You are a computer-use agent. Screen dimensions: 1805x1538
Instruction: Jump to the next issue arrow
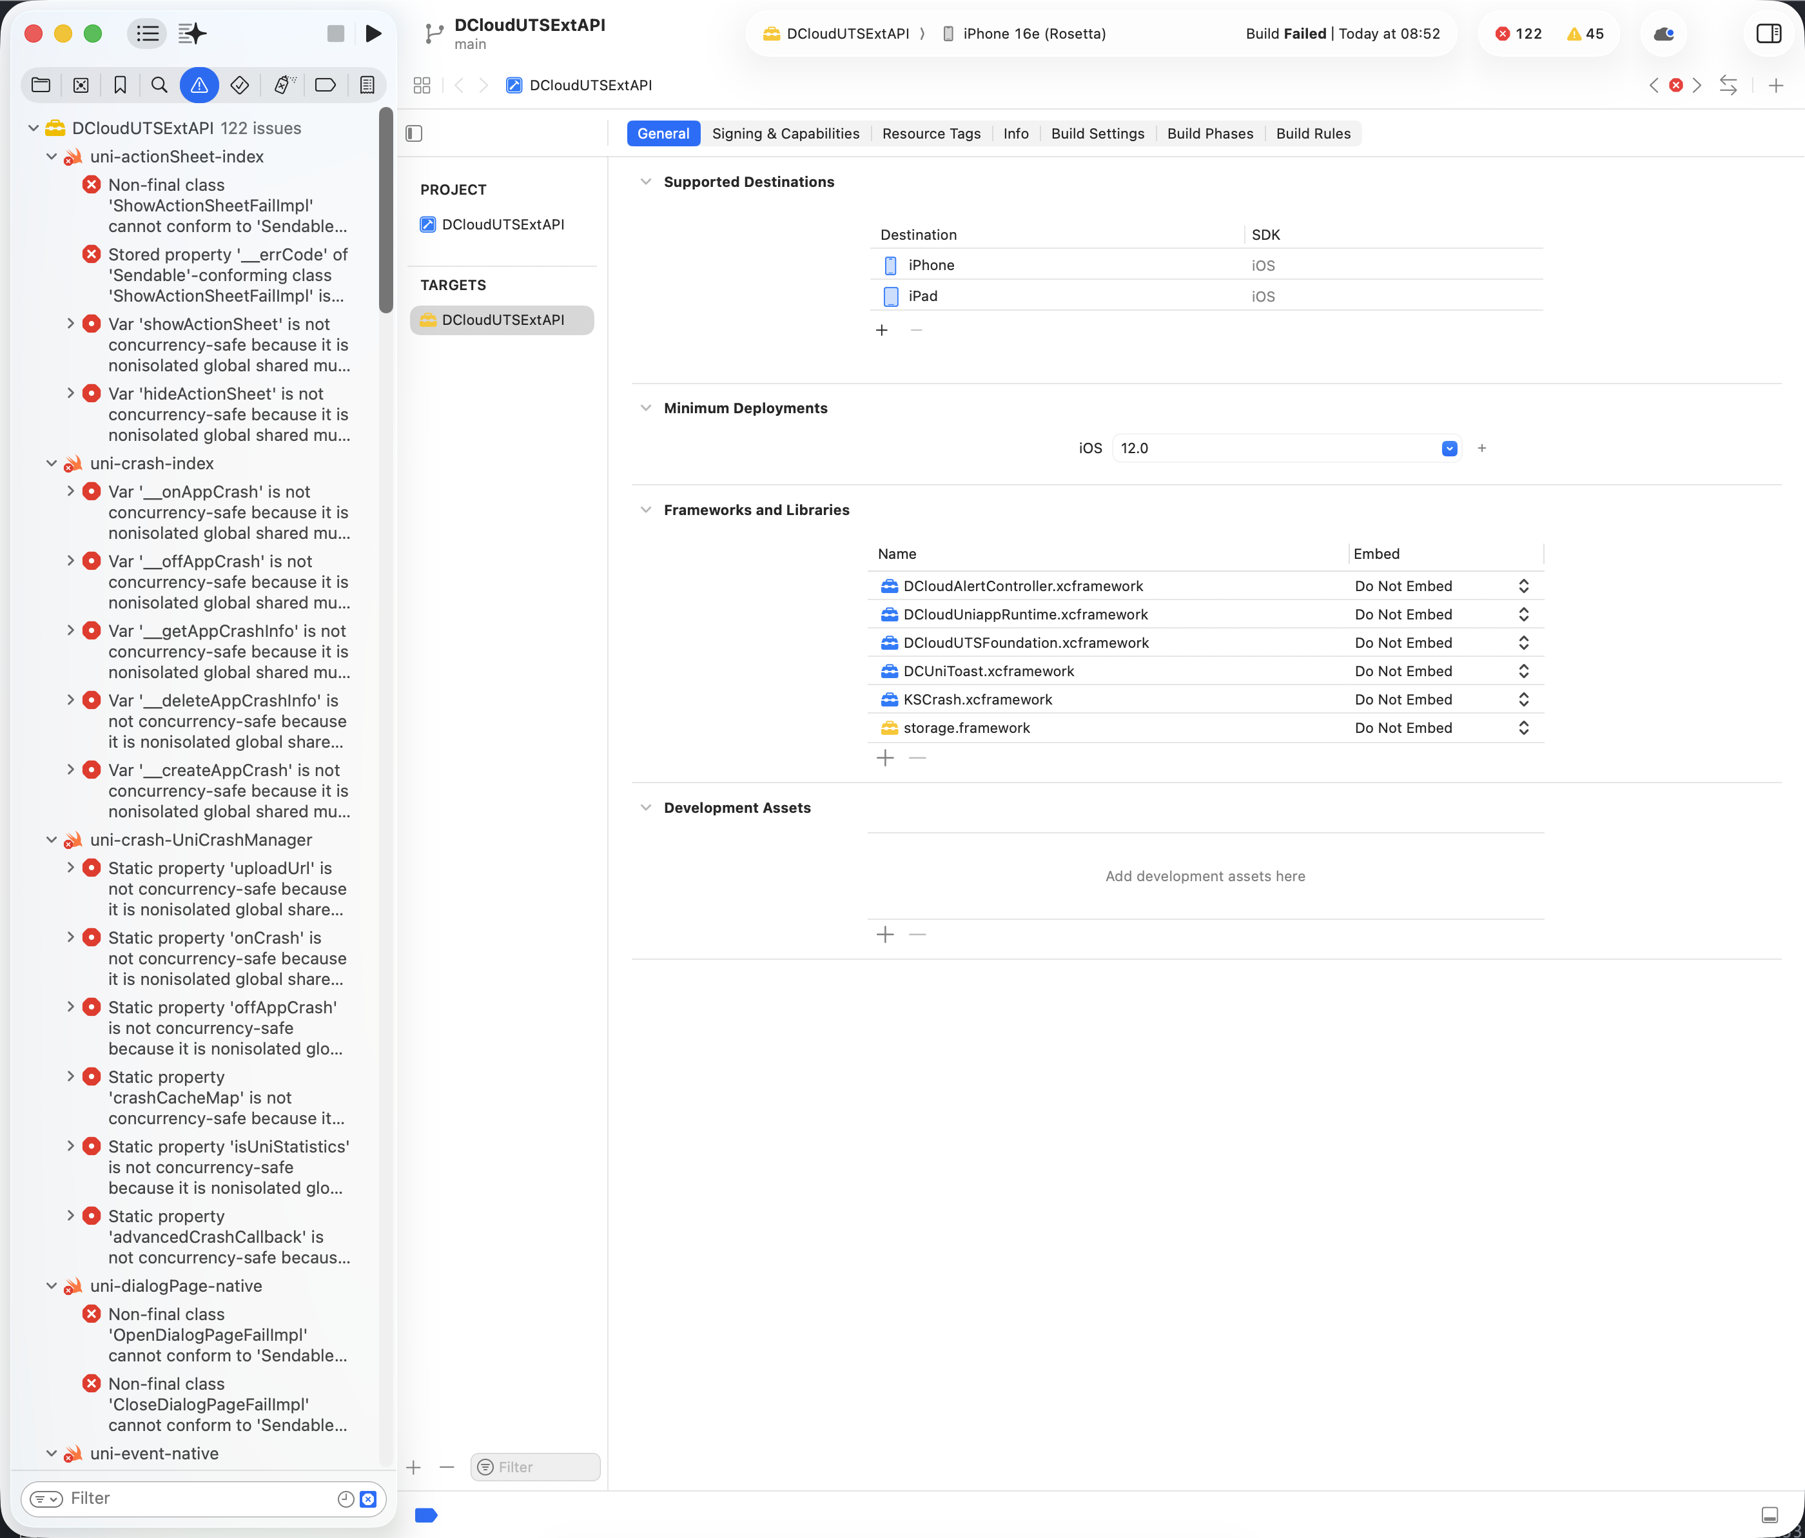tap(1697, 84)
